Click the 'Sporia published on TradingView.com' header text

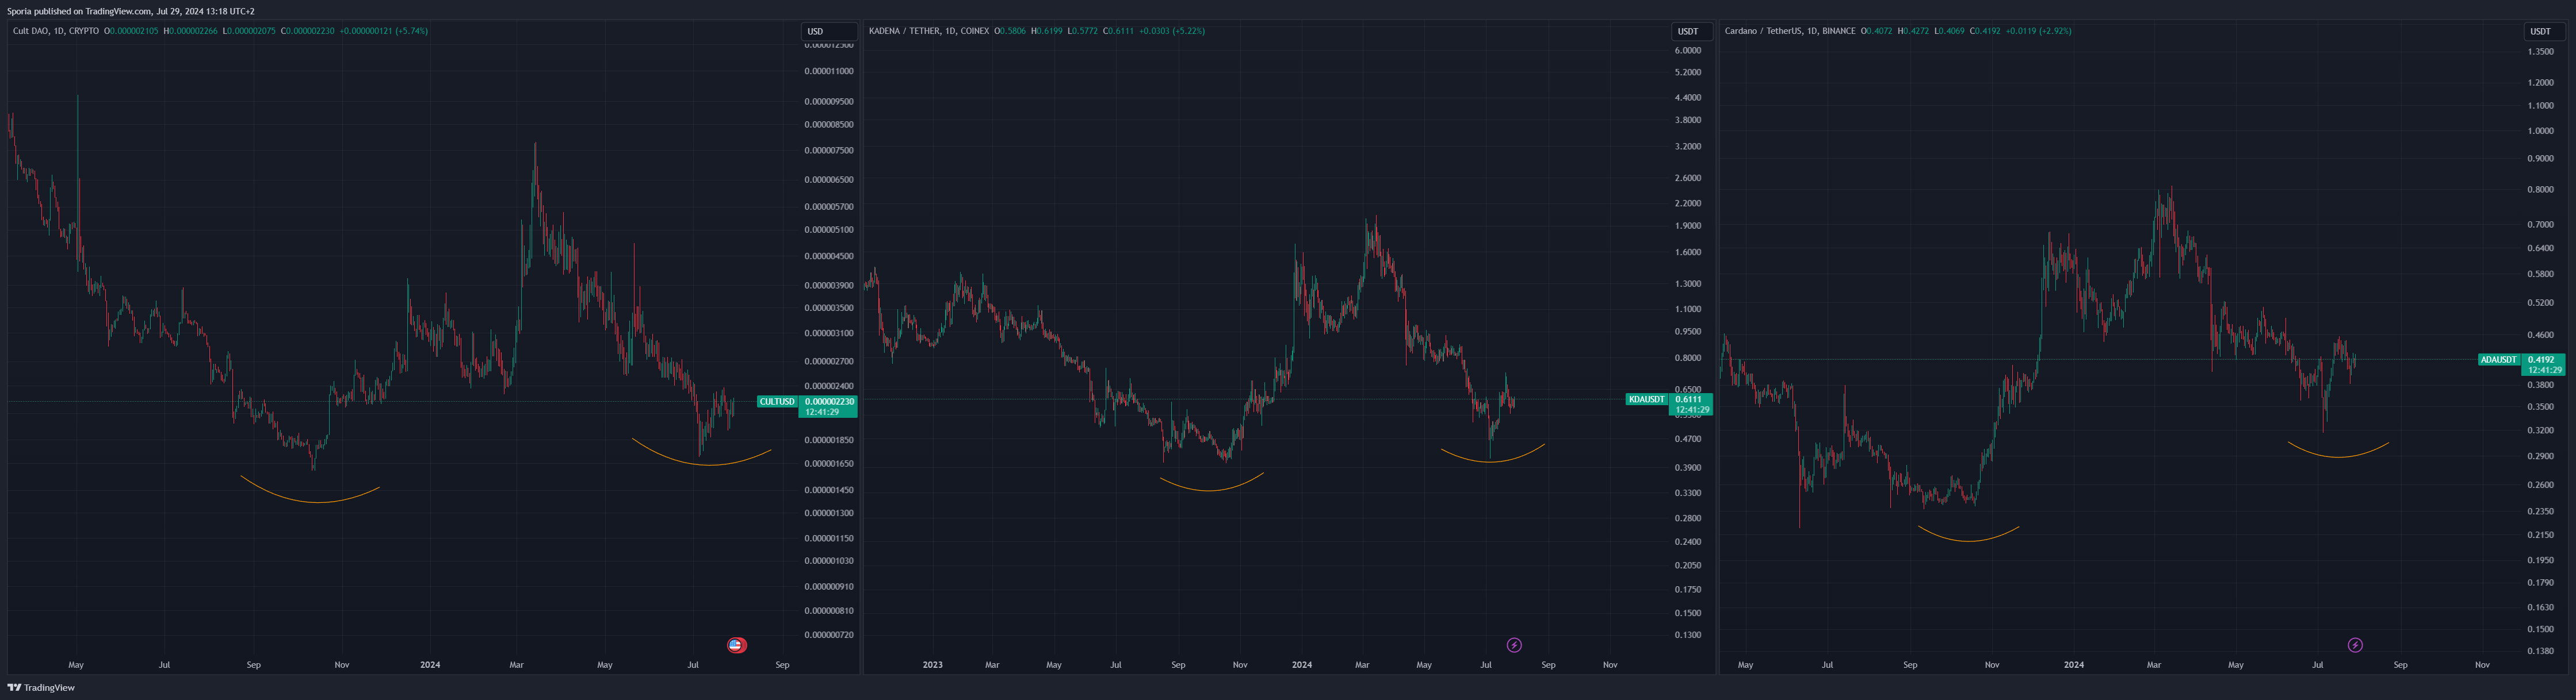(79, 11)
